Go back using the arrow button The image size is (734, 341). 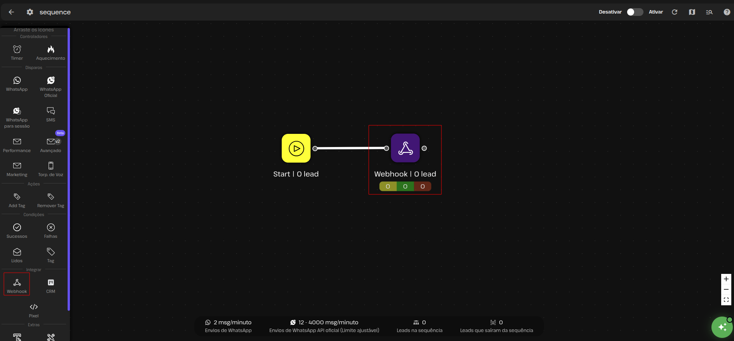(x=11, y=12)
